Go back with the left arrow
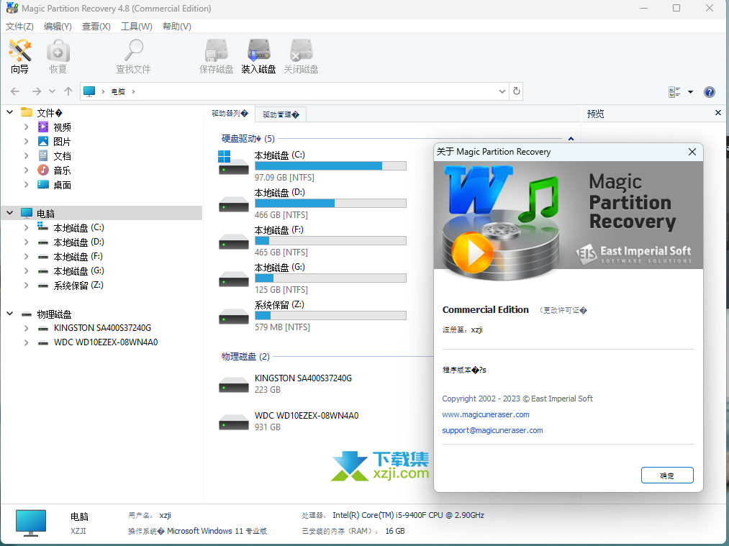This screenshot has height=546, width=729. coord(15,91)
